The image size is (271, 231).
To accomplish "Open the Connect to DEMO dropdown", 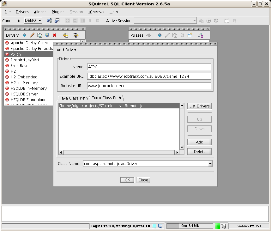I will click(33, 21).
